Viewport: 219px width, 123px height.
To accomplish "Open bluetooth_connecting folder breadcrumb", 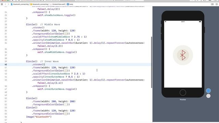I will click(39, 4).
